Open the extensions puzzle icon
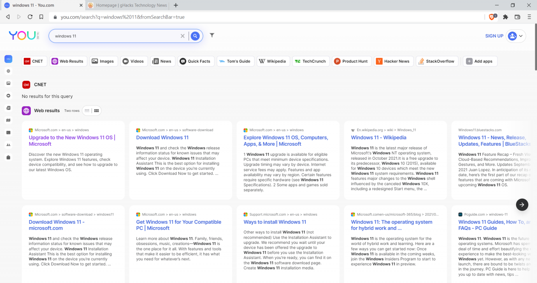The height and width of the screenshot is (283, 537). (505, 17)
